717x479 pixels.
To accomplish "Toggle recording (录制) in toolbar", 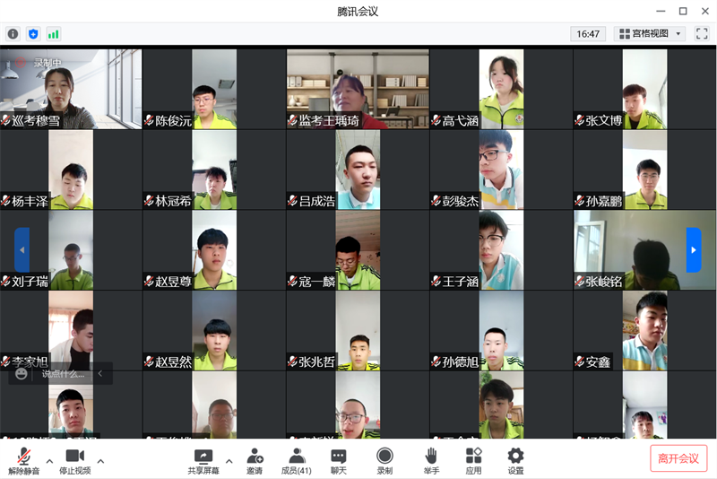I will pyautogui.click(x=384, y=461).
